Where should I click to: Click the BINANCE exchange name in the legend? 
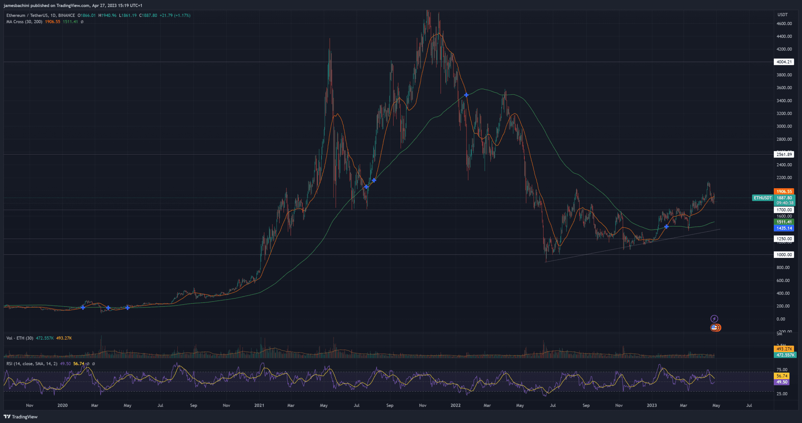click(67, 15)
